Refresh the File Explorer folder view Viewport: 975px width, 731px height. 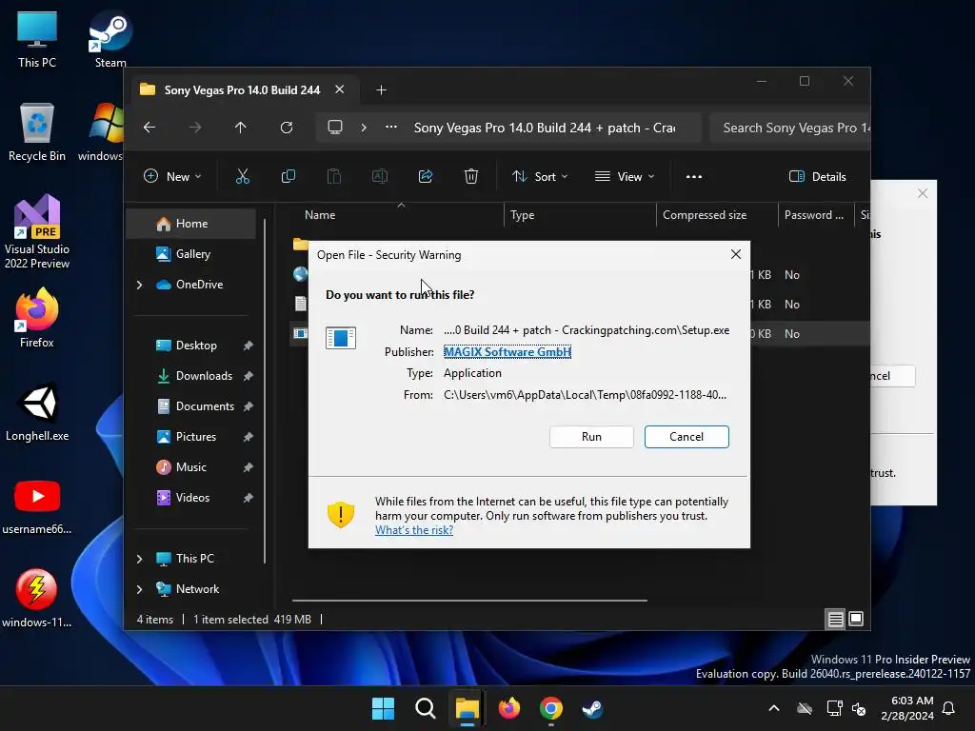click(x=287, y=128)
